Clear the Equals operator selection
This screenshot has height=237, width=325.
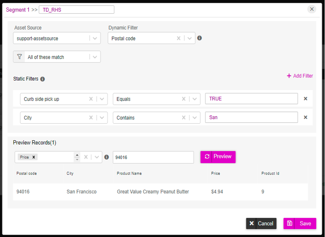tap(184, 99)
